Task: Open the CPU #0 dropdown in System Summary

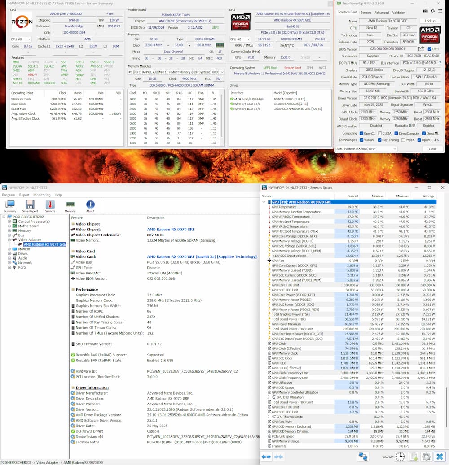Action: pos(21,39)
